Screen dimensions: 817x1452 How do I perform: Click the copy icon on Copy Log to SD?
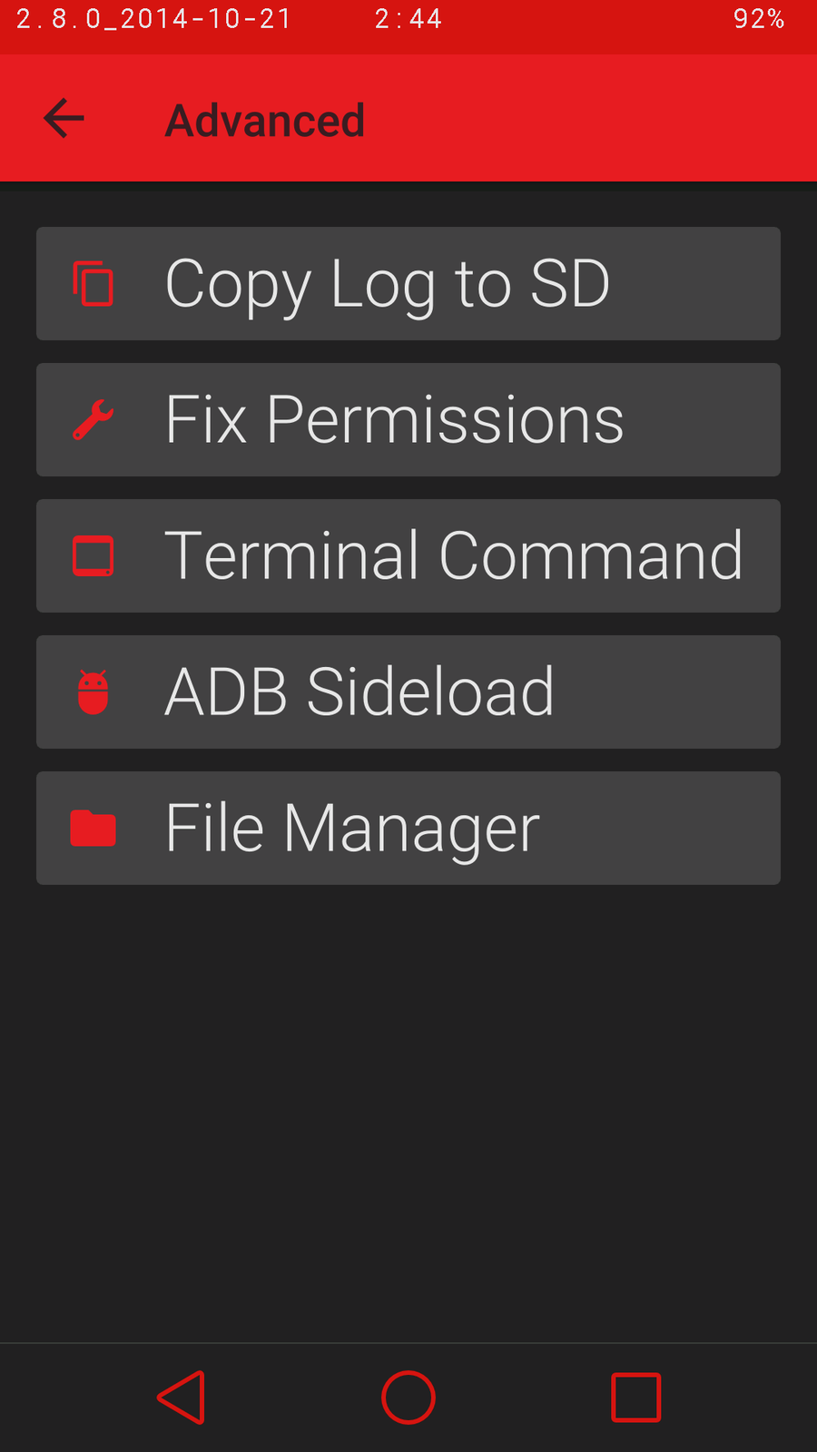(93, 284)
